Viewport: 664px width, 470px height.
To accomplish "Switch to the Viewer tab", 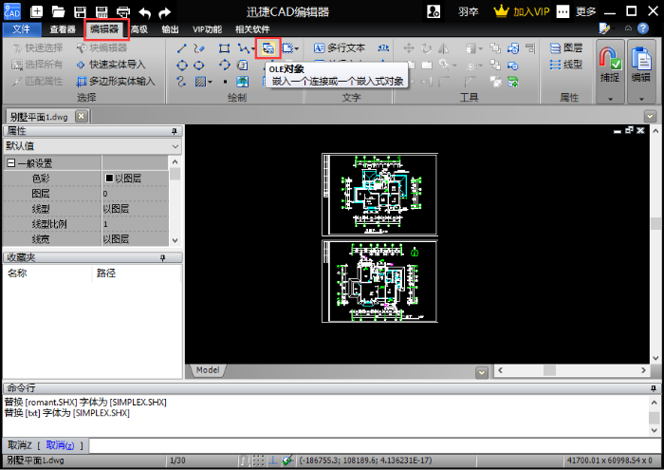I will (63, 28).
